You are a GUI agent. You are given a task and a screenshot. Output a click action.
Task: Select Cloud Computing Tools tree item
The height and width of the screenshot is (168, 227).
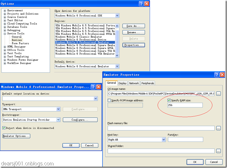click(x=22, y=24)
